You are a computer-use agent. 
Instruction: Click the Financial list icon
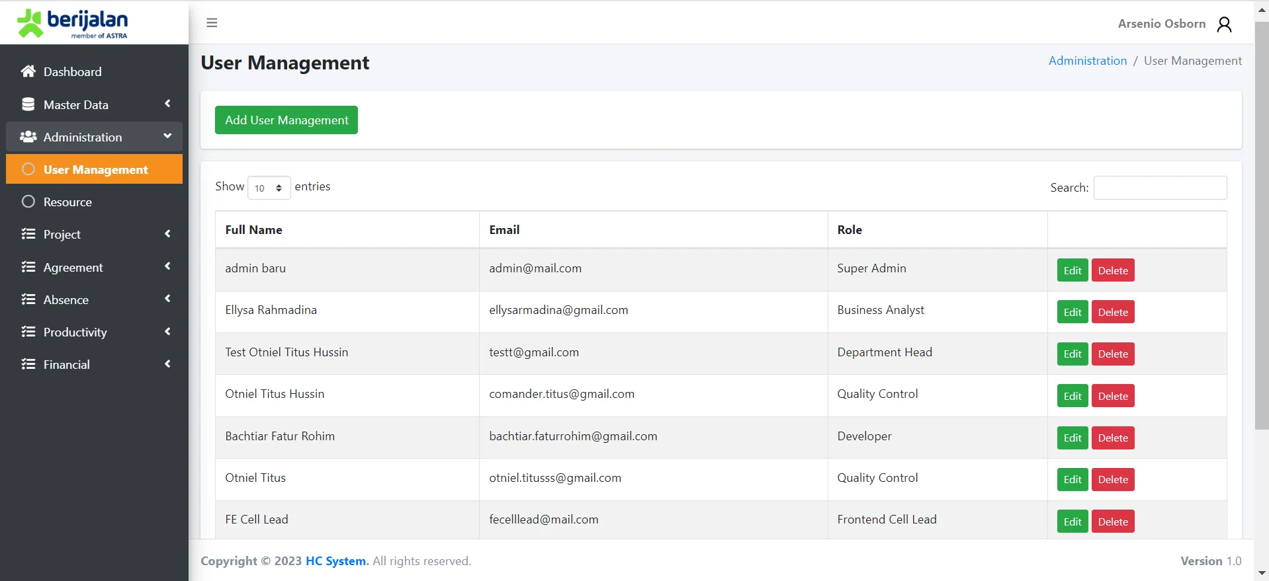28,364
